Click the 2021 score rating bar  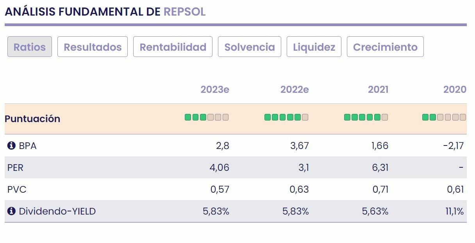pyautogui.click(x=366, y=117)
